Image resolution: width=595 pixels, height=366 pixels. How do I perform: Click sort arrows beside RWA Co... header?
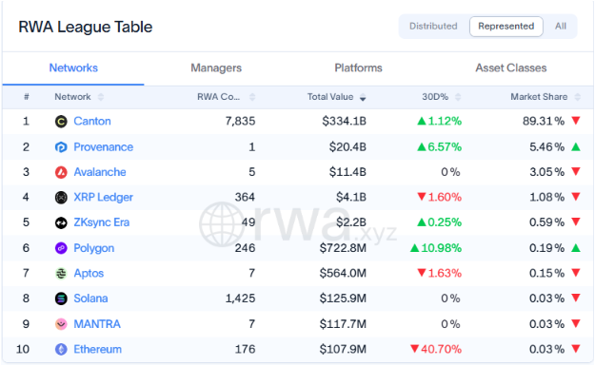click(x=252, y=97)
